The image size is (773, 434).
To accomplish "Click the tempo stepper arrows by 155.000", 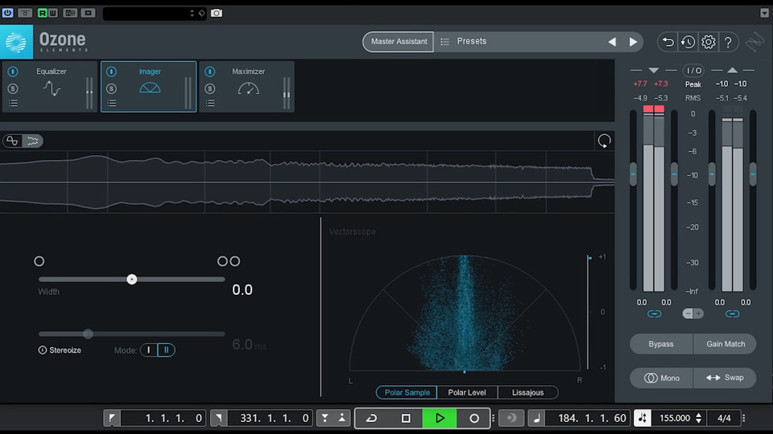I will click(x=698, y=418).
